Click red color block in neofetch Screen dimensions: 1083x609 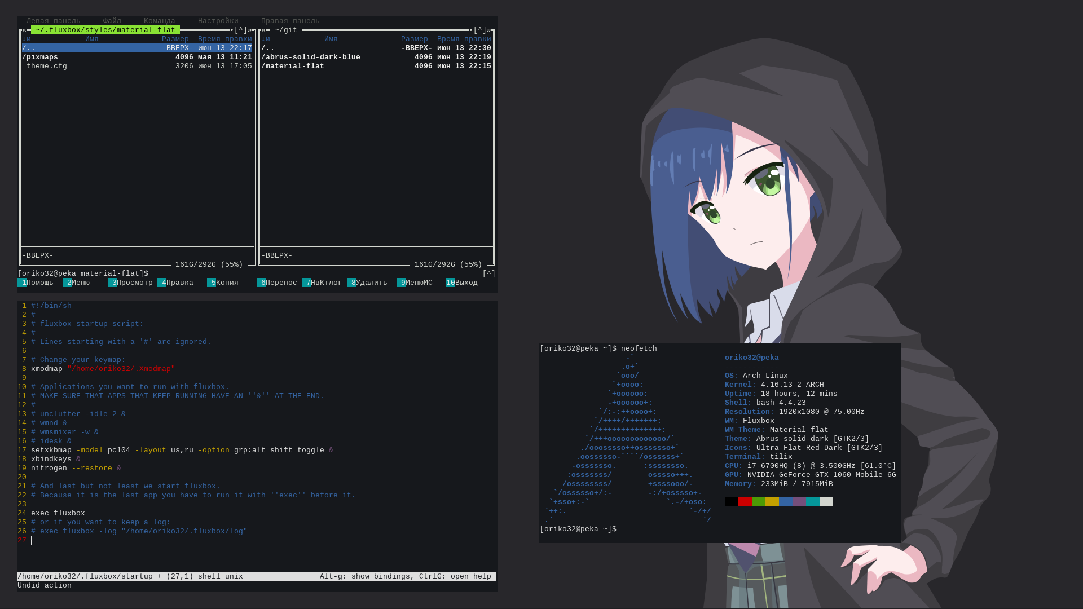tap(745, 502)
